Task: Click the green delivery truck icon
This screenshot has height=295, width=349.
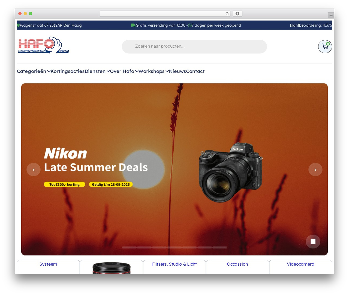Action: pyautogui.click(x=133, y=25)
